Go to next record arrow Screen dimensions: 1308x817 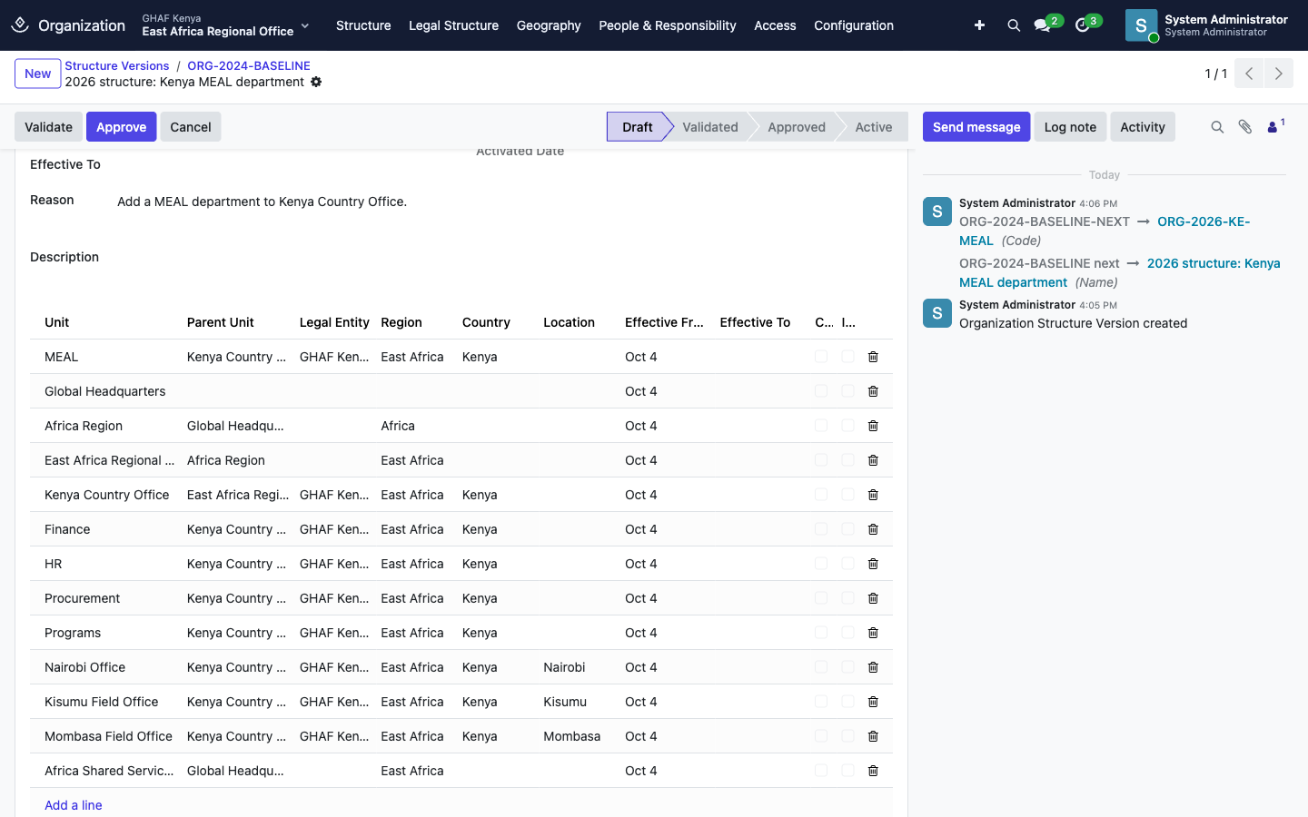pyautogui.click(x=1279, y=74)
